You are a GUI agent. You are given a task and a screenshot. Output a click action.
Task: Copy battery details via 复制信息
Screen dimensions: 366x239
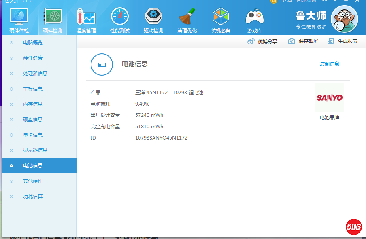(x=329, y=64)
